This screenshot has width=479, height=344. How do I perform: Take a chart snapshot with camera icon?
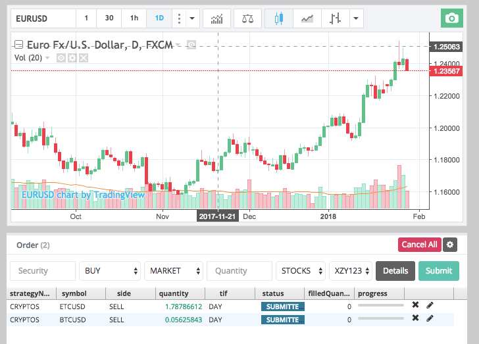451,18
